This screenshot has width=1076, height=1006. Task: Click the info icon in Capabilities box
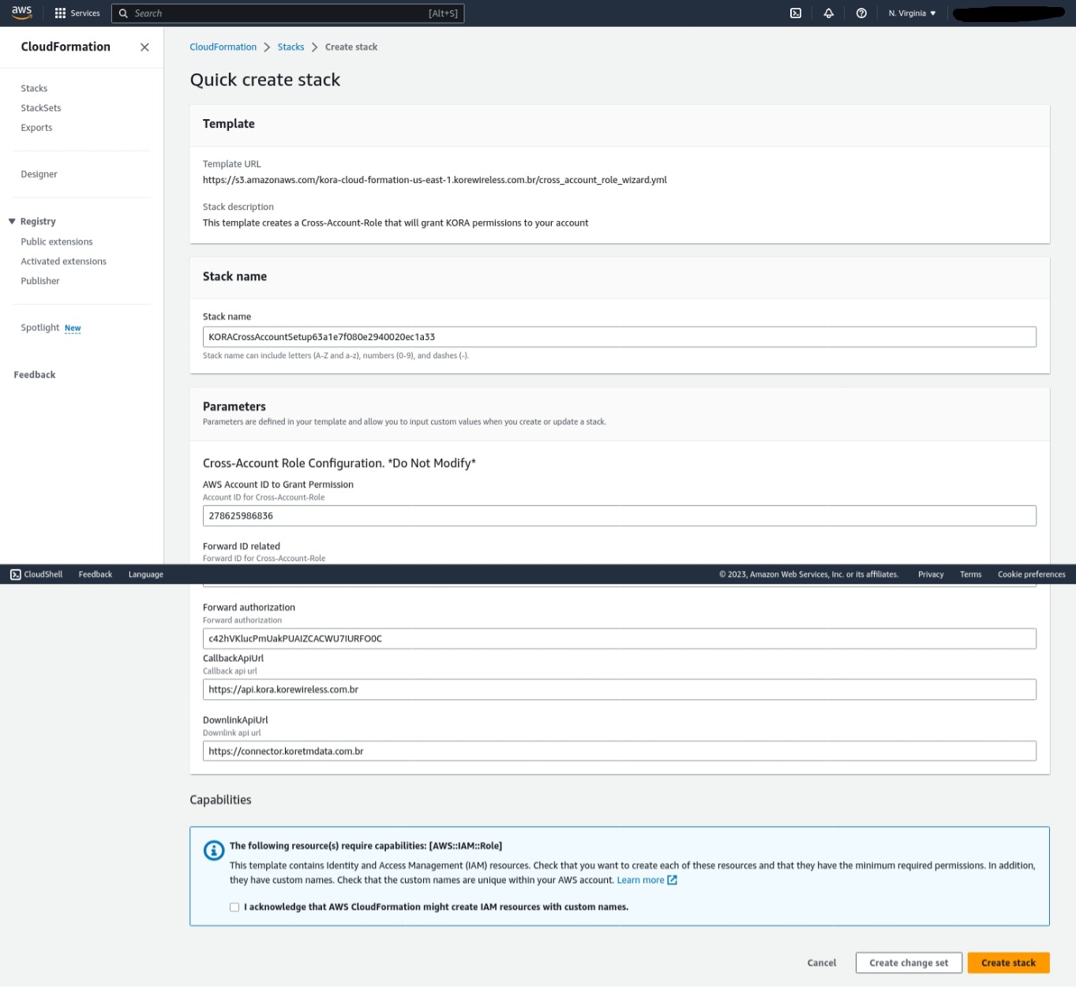pos(214,851)
